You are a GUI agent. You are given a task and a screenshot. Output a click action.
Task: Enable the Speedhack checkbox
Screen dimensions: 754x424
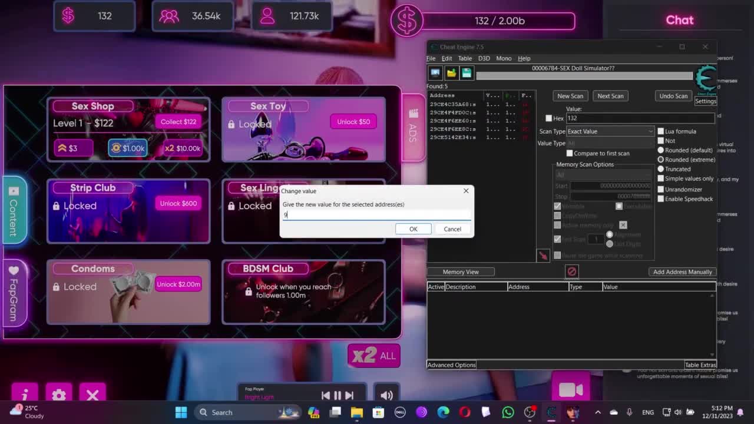click(x=661, y=199)
